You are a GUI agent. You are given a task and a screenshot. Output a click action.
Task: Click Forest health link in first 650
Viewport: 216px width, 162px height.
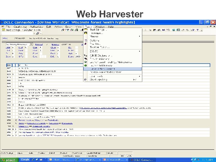[25, 120]
